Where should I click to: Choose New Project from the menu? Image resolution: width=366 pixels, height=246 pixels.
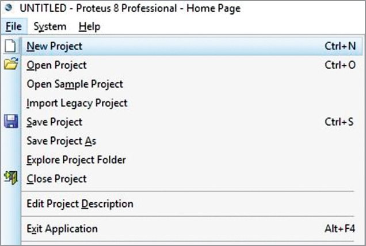[x=54, y=46]
